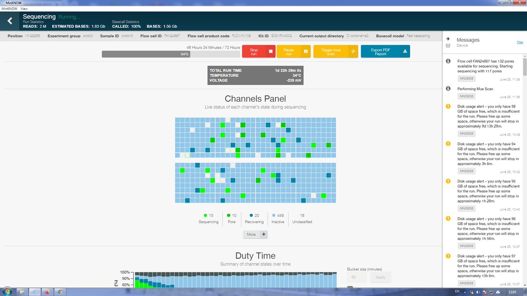Viewport: 527px width, 296px height.
Task: Click the EN language indicator in the taskbar
Action: pos(457,292)
